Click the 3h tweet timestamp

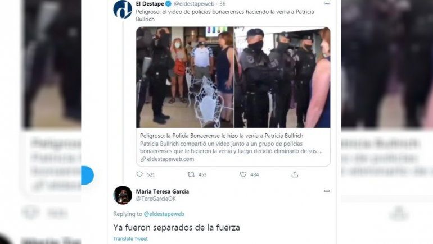[223, 4]
